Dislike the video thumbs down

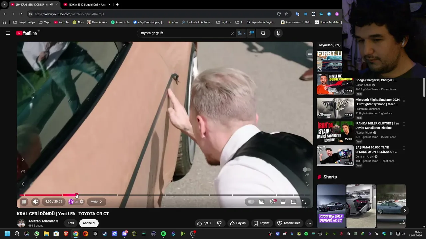tap(219, 223)
